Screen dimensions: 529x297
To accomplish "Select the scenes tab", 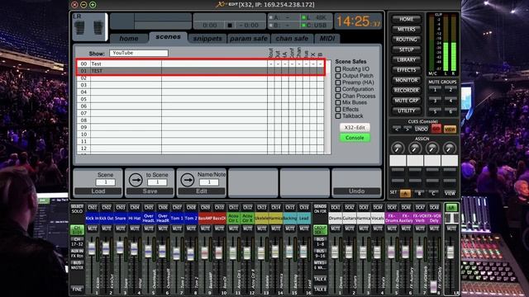I will [168, 37].
